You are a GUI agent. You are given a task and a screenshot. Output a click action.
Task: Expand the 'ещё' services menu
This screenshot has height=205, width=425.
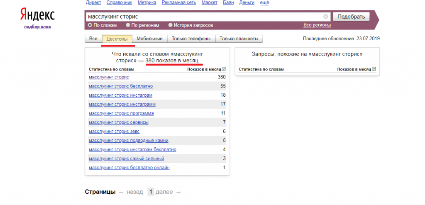click(264, 2)
